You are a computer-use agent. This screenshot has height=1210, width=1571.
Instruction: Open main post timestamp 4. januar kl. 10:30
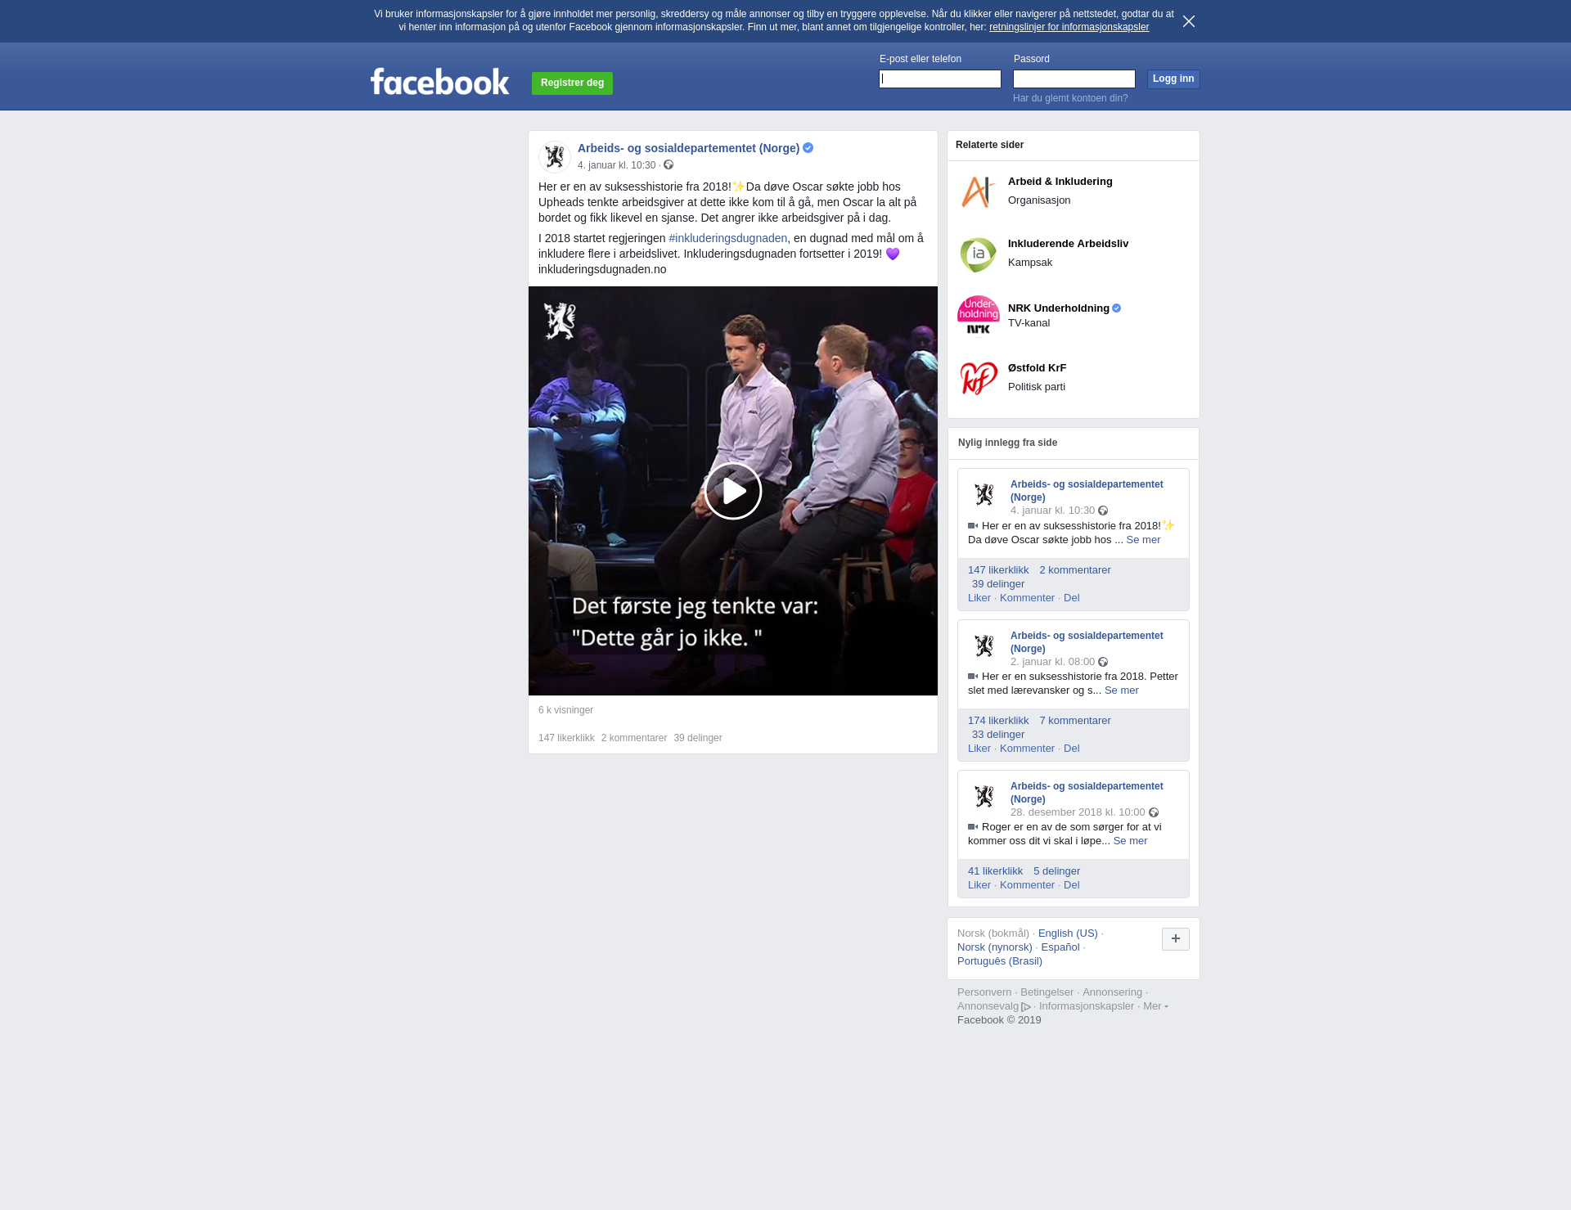(616, 165)
